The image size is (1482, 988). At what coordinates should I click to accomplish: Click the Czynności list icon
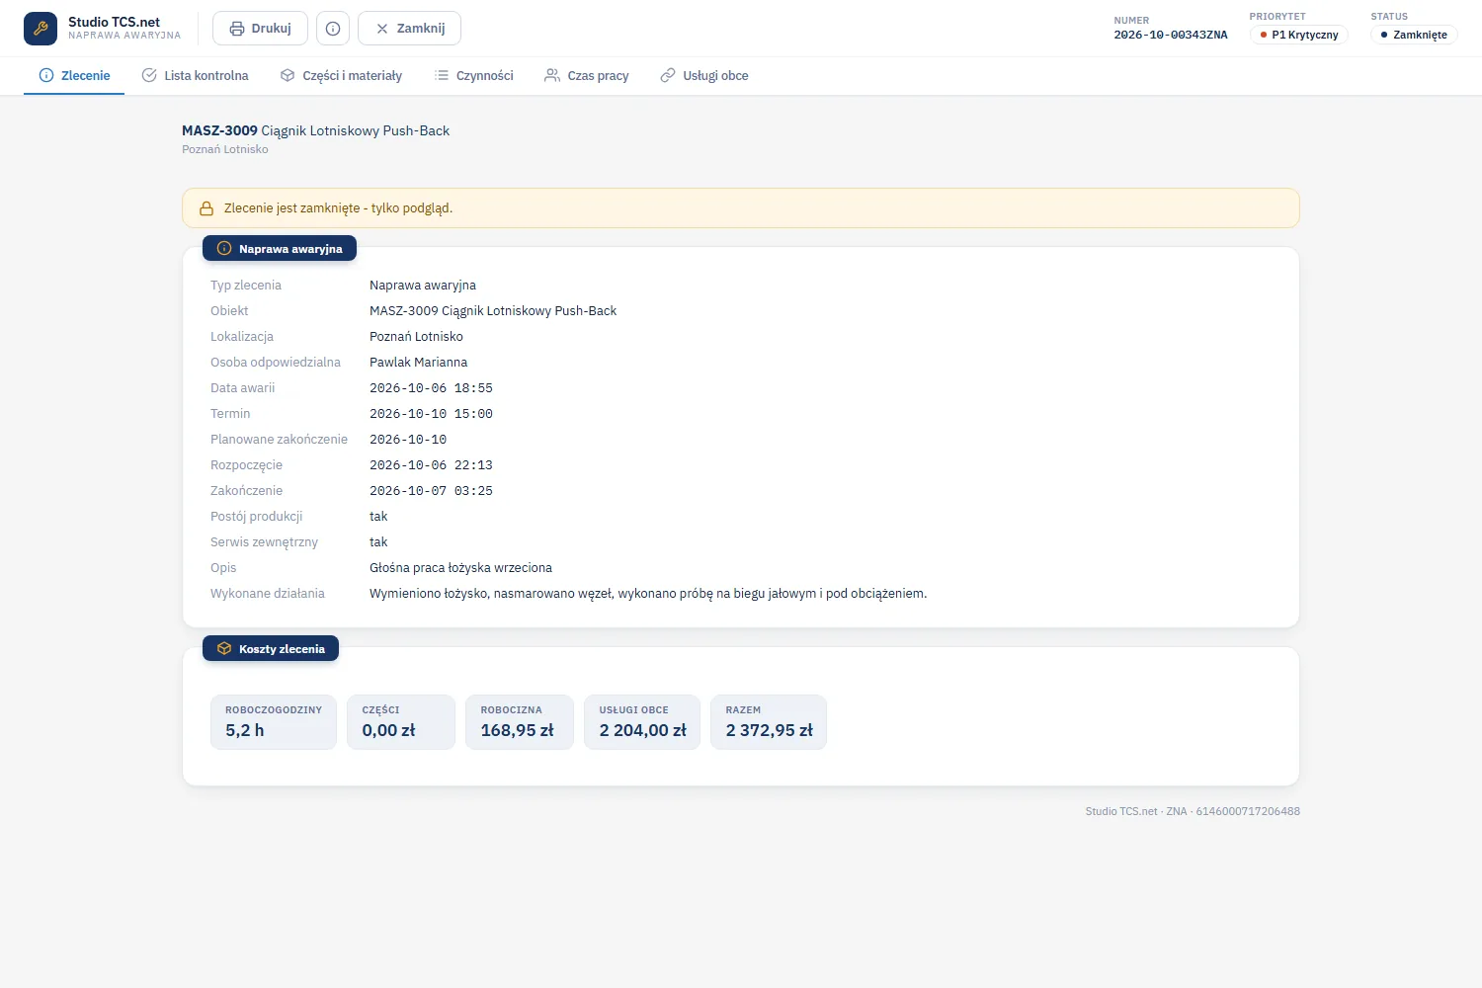click(x=442, y=75)
